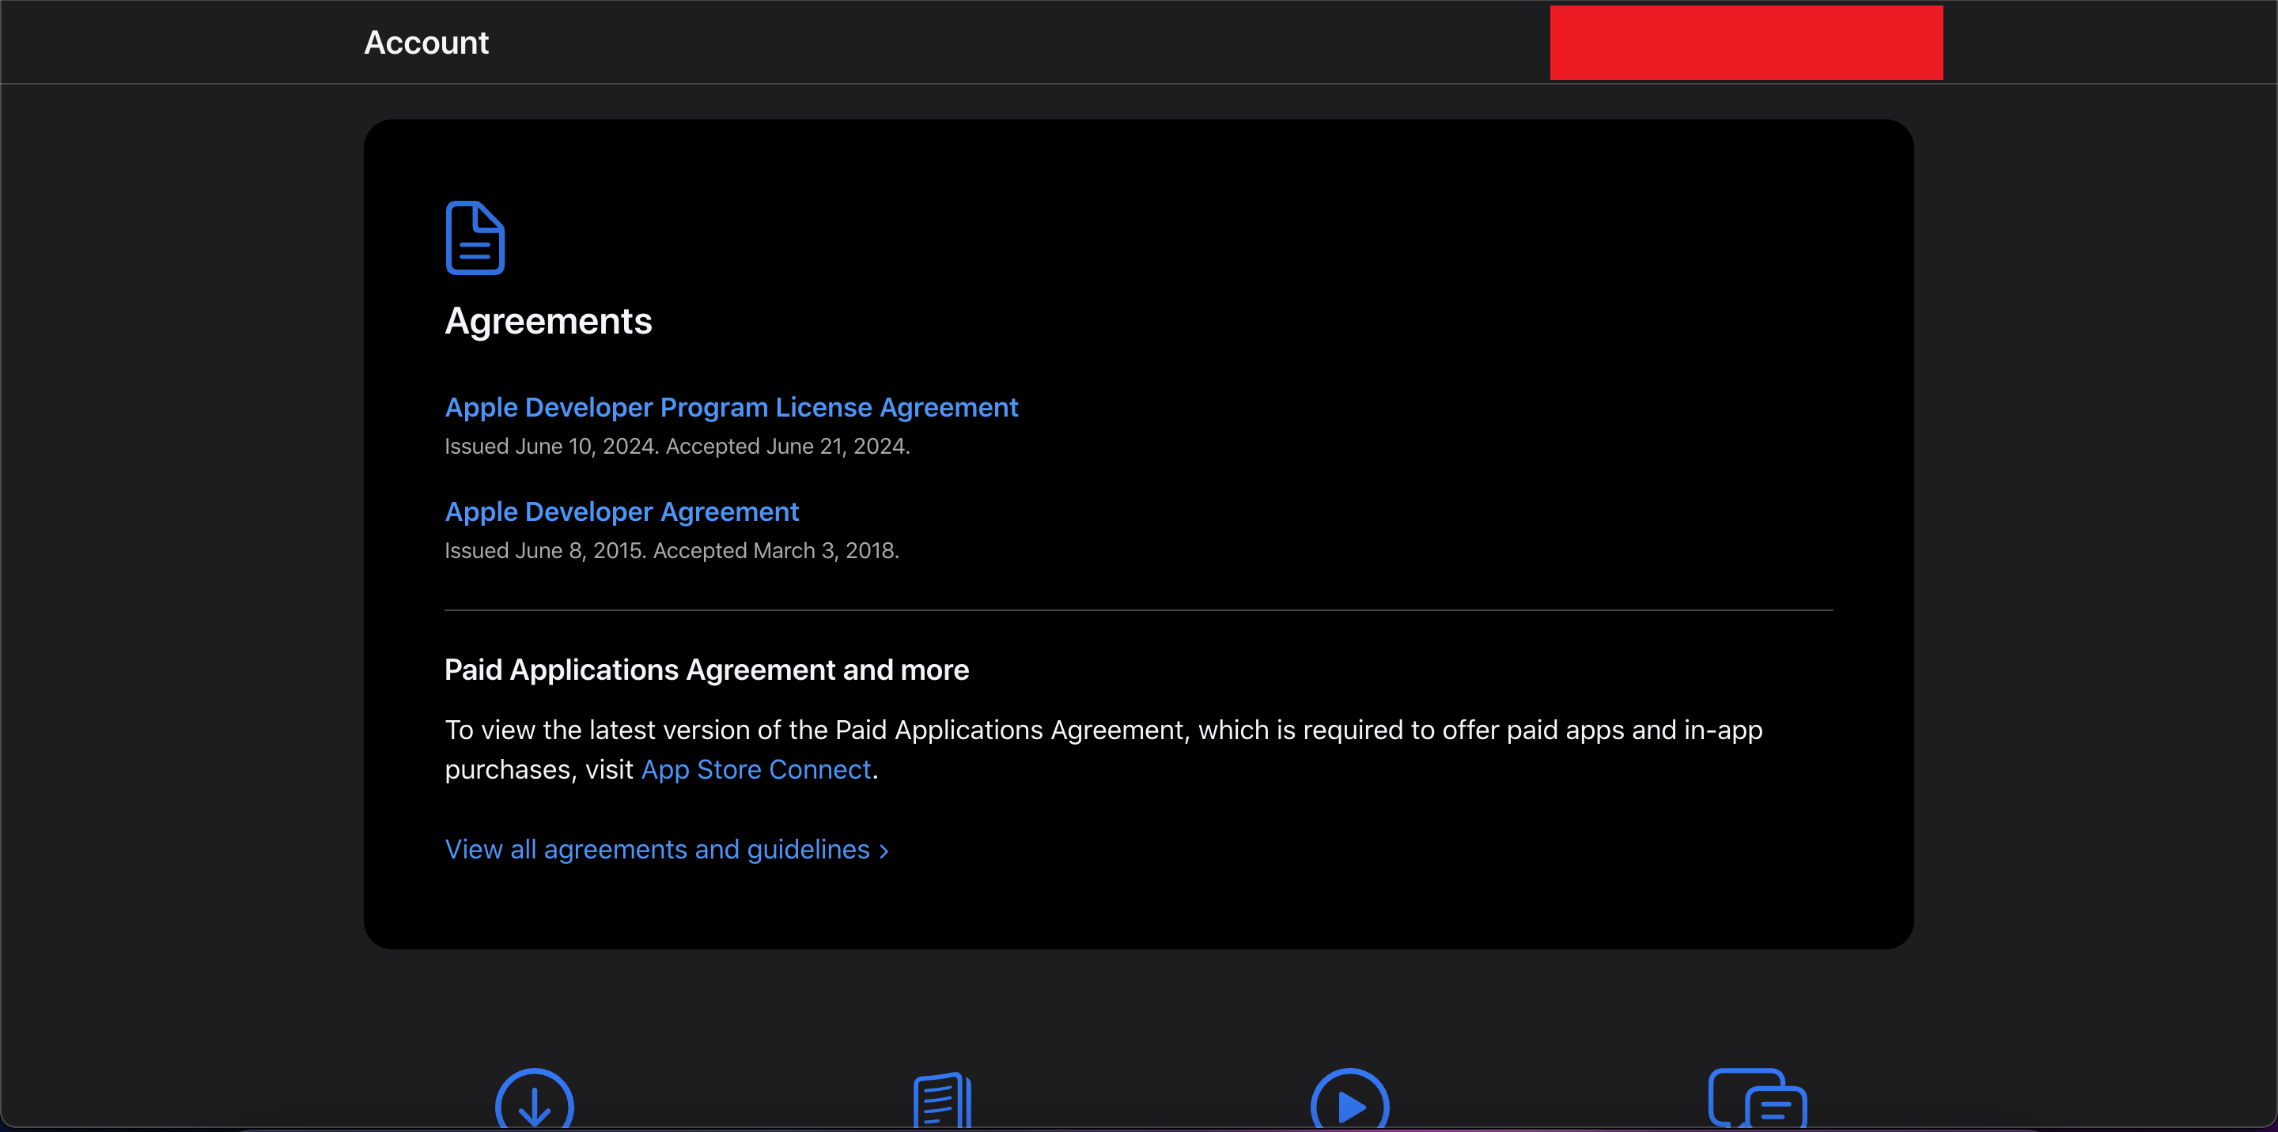Open the Documentation pages icon
The width and height of the screenshot is (2278, 1132).
click(942, 1101)
